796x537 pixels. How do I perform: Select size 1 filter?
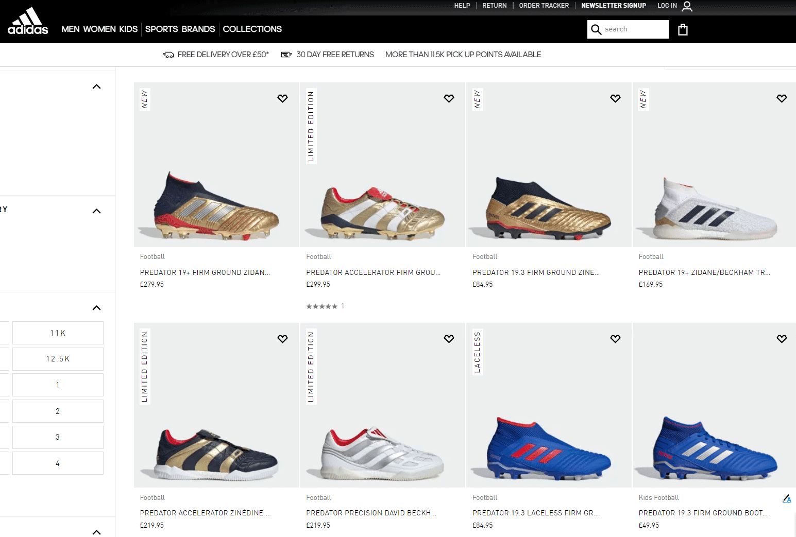tap(58, 385)
